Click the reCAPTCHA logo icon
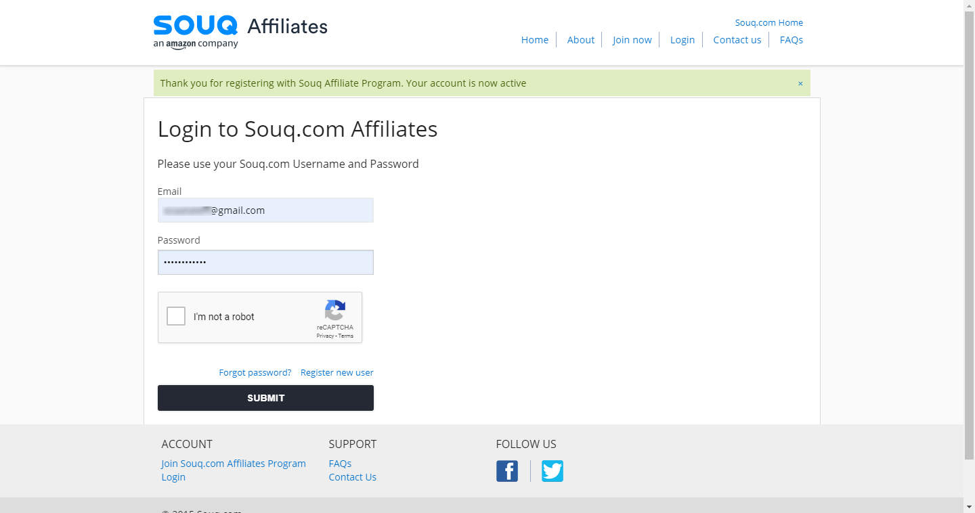The image size is (975, 513). [x=335, y=310]
